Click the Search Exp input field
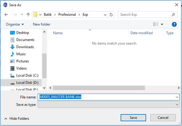182x126 pixels. click(x=145, y=15)
